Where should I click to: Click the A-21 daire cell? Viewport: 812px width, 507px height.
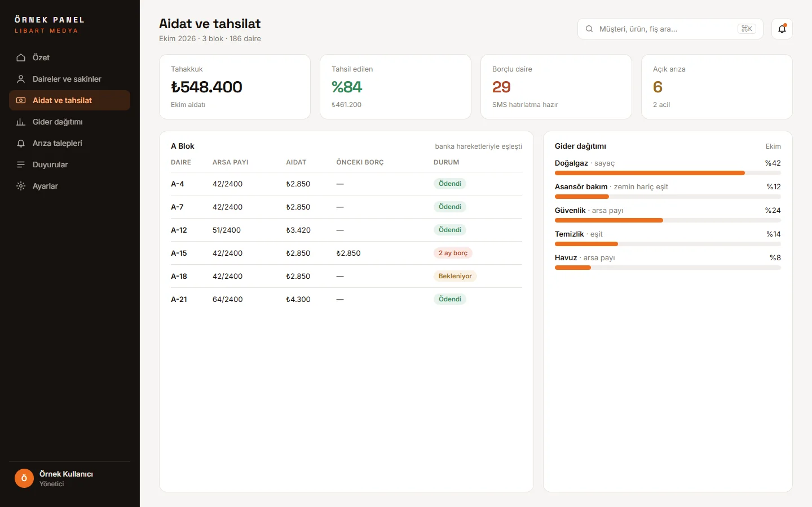[179, 299]
